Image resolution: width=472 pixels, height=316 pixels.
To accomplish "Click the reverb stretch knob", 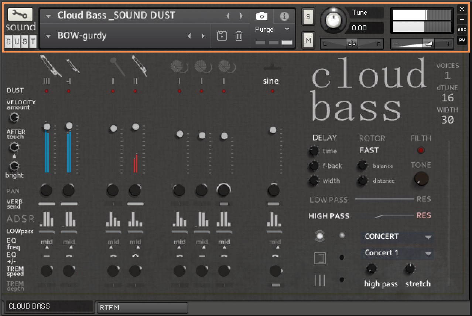I will pyautogui.click(x=410, y=269).
